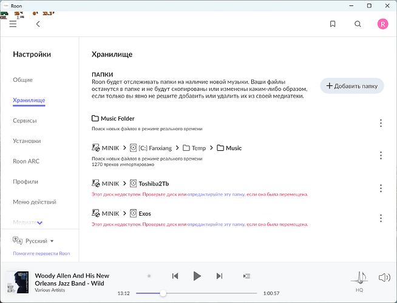Switch to the Roon ARC settings section
The width and height of the screenshot is (397, 303).
(26, 161)
